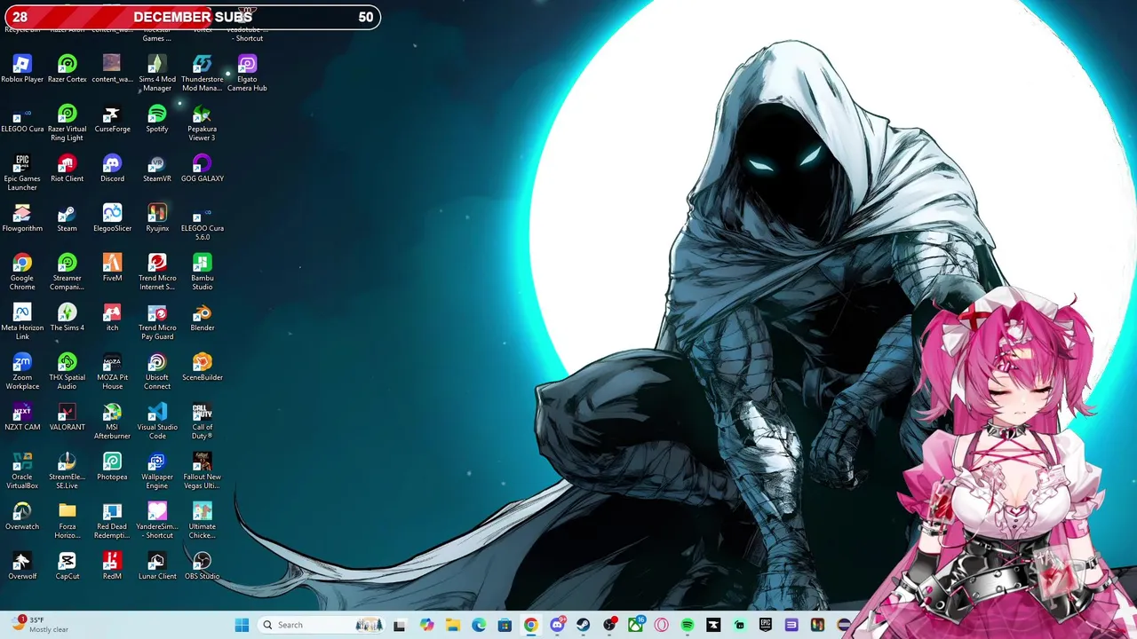Open Photopea desktop shortcut
This screenshot has width=1137, height=639.
tap(112, 467)
